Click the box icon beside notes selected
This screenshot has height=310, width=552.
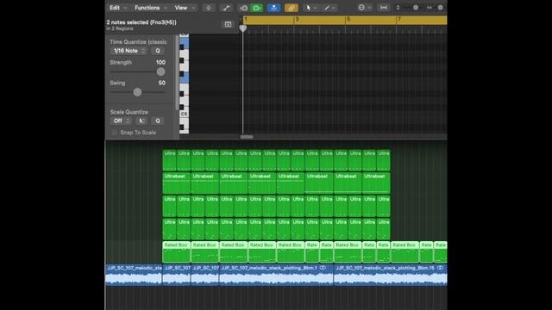click(x=228, y=24)
